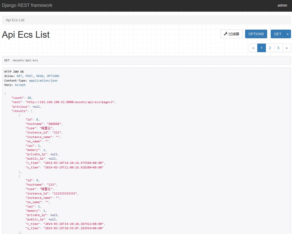This screenshot has height=234, width=292.
Task: Go to next page arrow »
Action: [287, 48]
